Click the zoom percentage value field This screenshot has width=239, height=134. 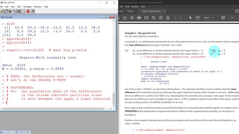pos(207,18)
